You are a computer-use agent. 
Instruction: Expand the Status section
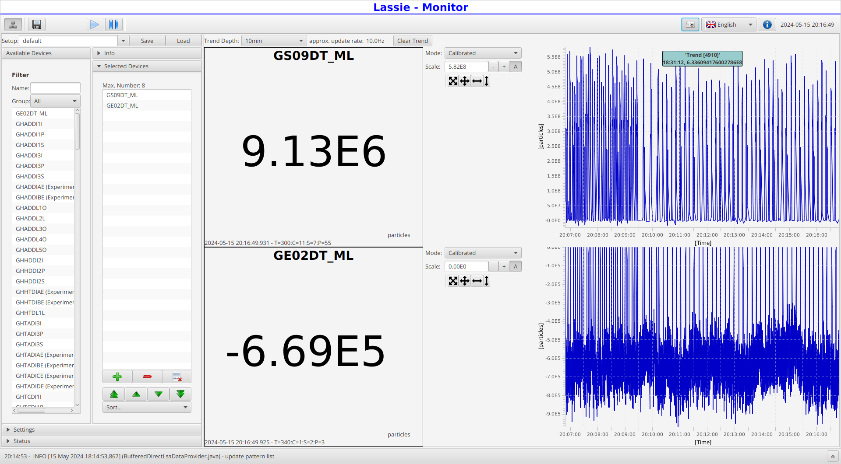click(102, 441)
